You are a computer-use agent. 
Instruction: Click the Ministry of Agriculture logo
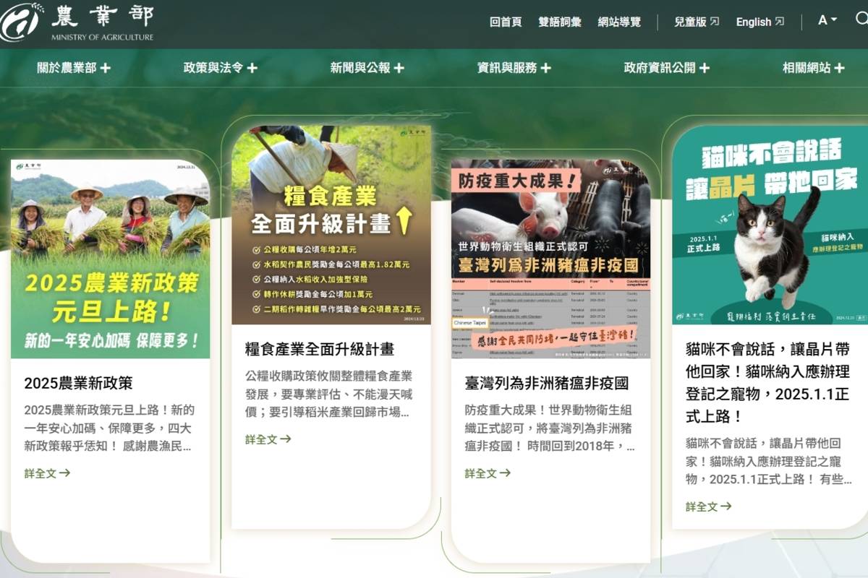tap(77, 22)
